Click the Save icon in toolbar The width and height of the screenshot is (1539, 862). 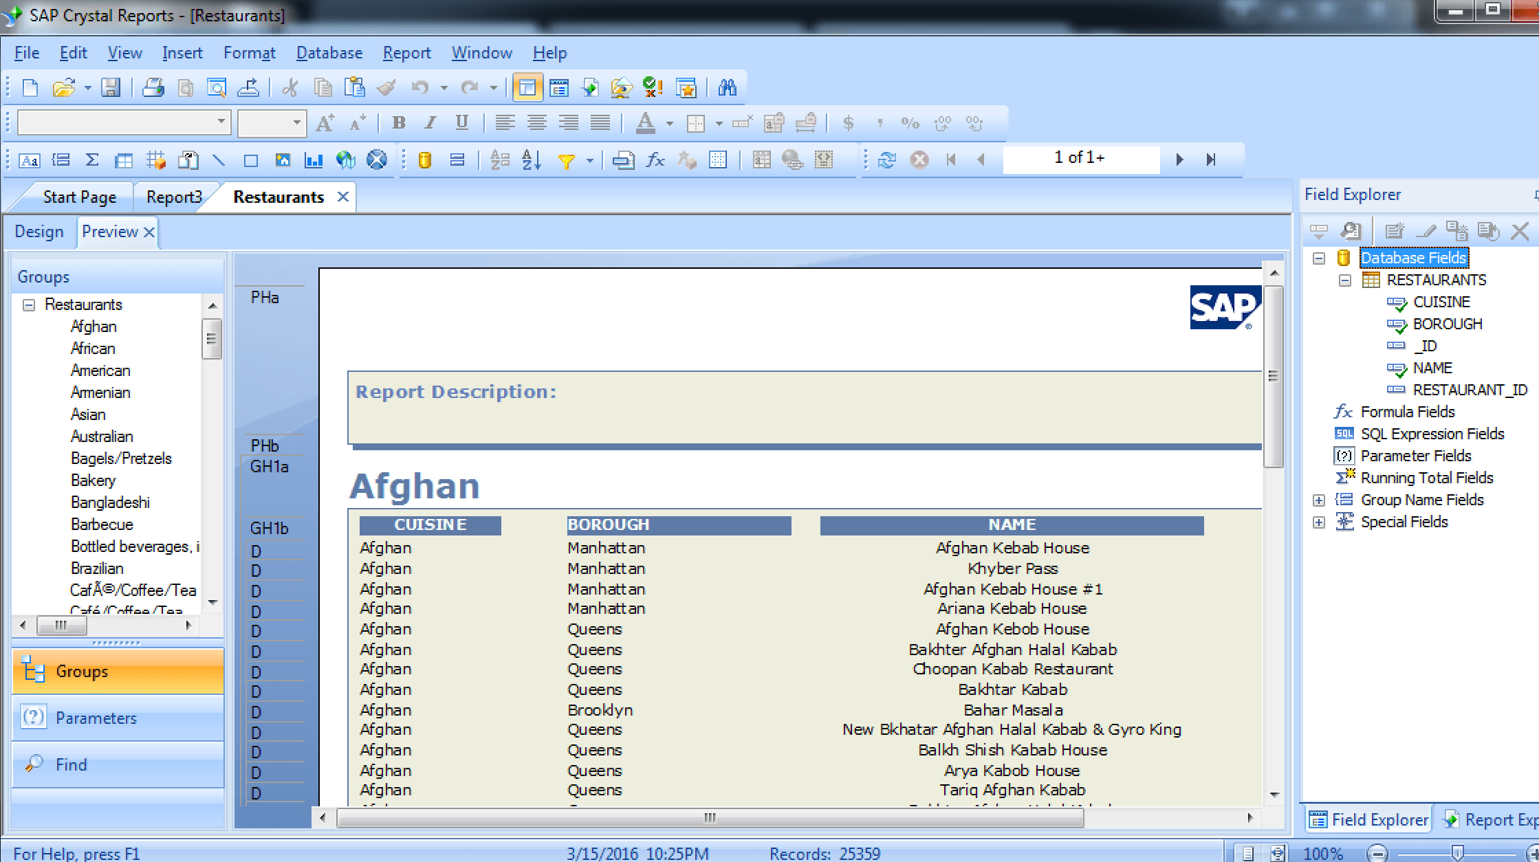(111, 87)
